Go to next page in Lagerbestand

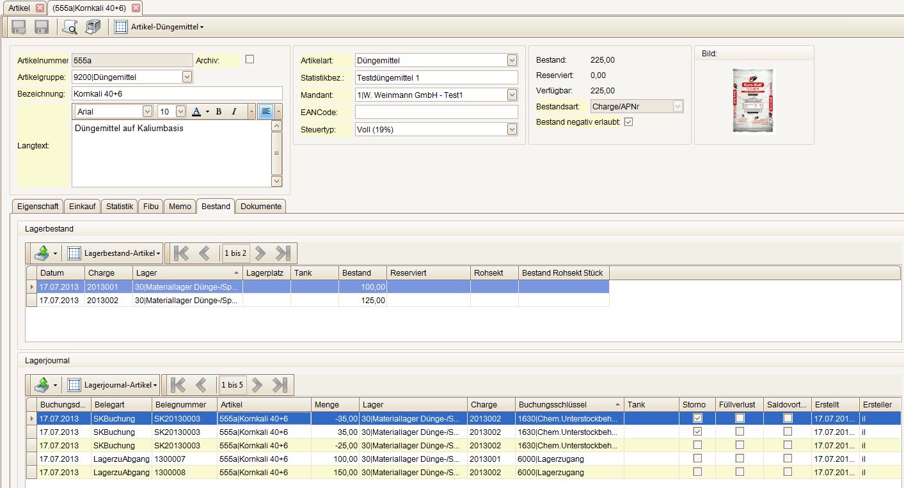coord(260,253)
